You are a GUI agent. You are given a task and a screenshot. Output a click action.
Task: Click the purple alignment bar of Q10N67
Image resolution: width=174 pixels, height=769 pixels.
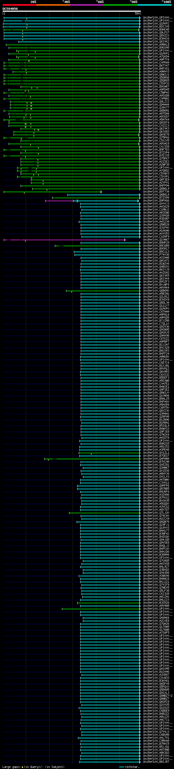coord(65,240)
